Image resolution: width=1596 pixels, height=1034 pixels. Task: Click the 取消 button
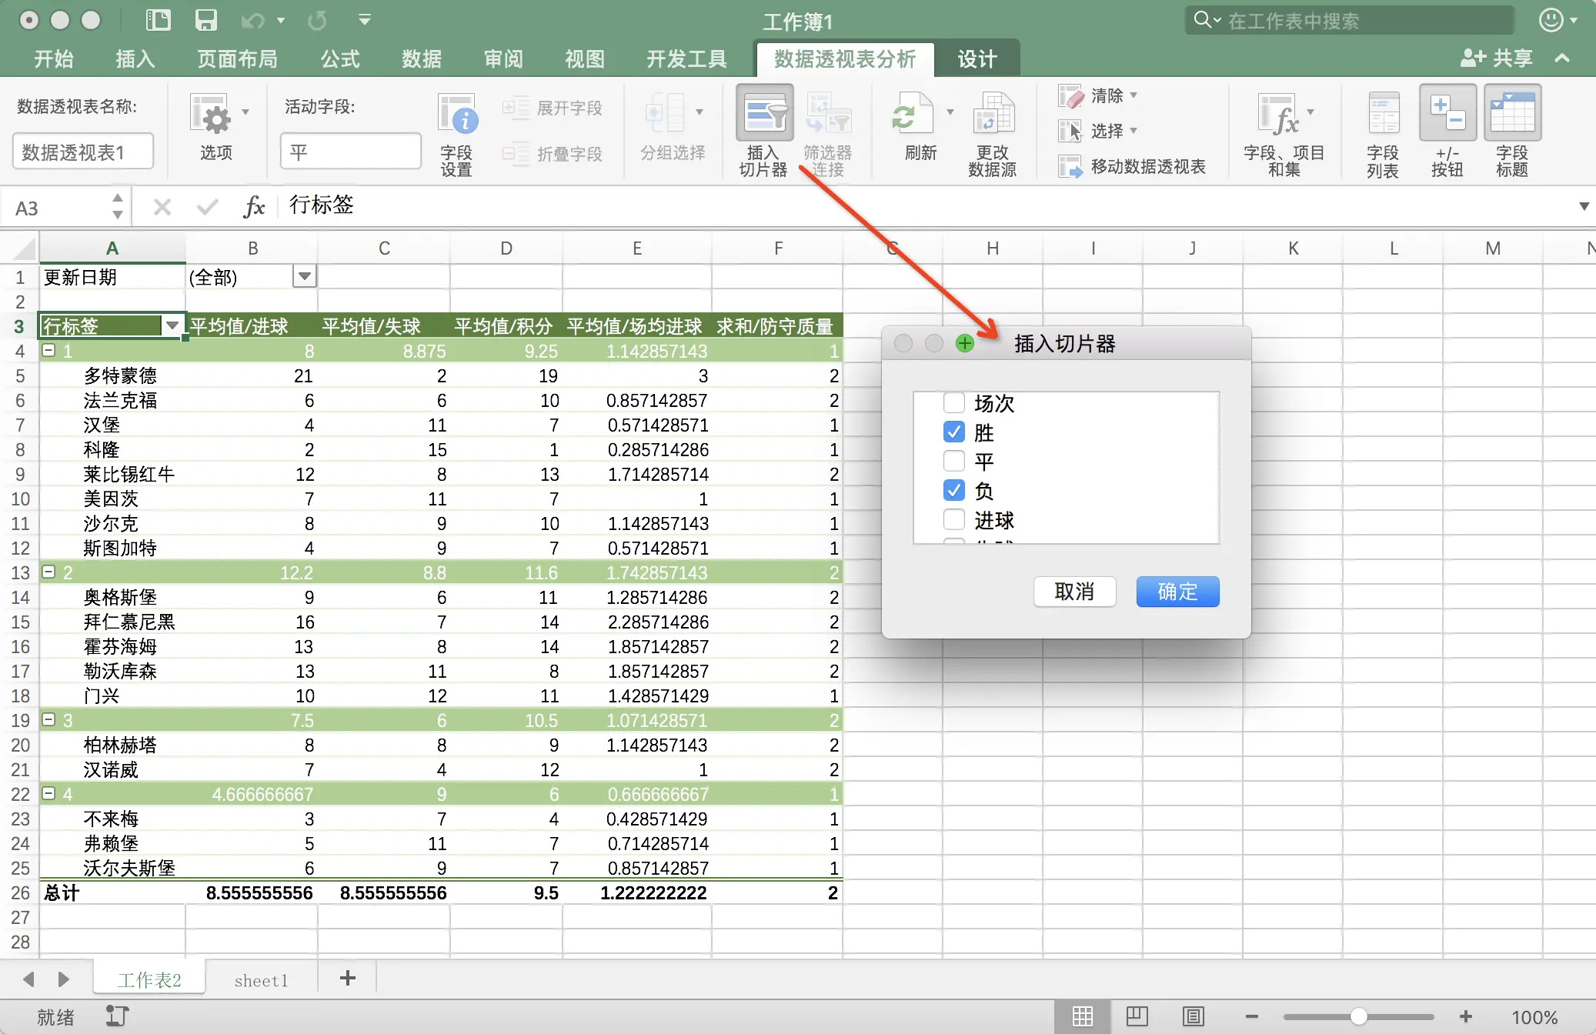1073,591
